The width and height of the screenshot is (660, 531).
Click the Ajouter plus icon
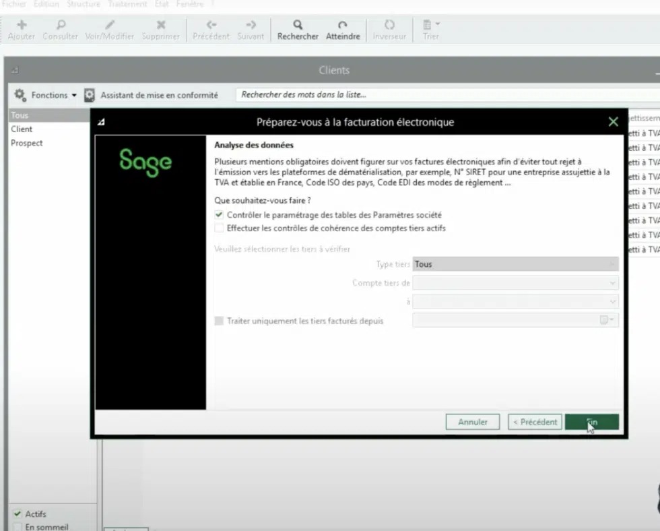22,25
